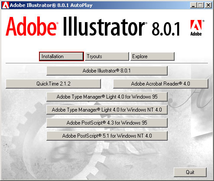Click the Adobe icon in title bar

(x=6, y=5)
